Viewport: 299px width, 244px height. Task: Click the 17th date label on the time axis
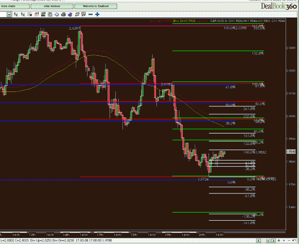(x=100, y=234)
